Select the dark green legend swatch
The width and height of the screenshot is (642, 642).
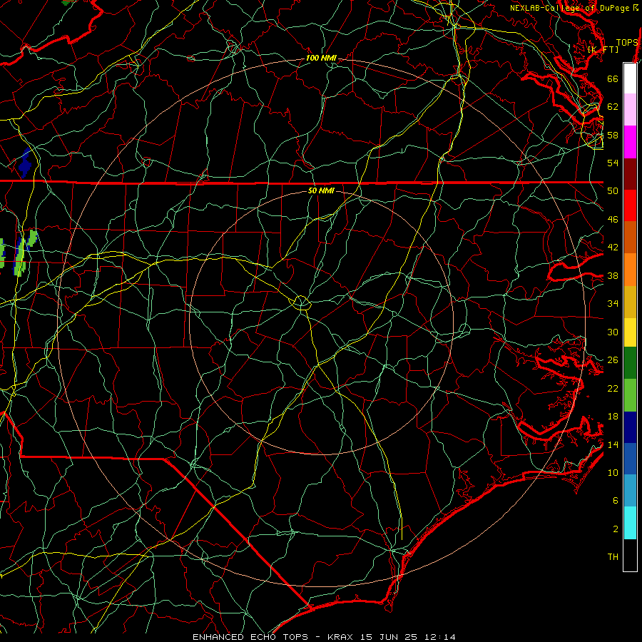click(630, 363)
